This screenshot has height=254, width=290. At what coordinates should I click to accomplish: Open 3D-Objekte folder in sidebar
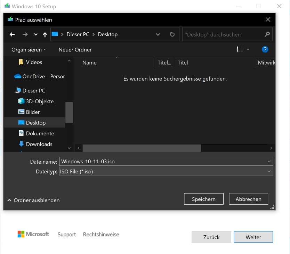point(36,101)
